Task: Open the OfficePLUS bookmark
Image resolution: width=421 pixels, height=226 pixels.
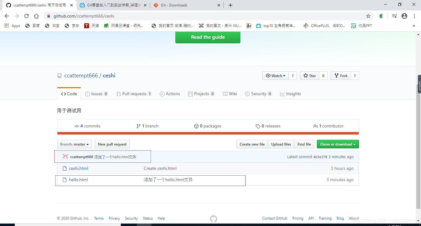Action: [325, 26]
